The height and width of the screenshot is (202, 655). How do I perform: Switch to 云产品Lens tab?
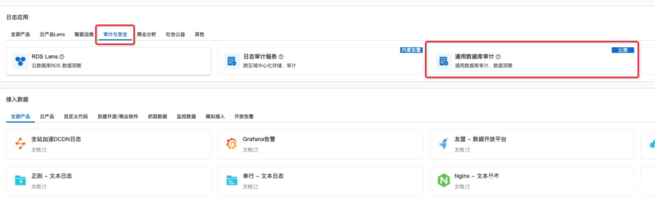[52, 34]
